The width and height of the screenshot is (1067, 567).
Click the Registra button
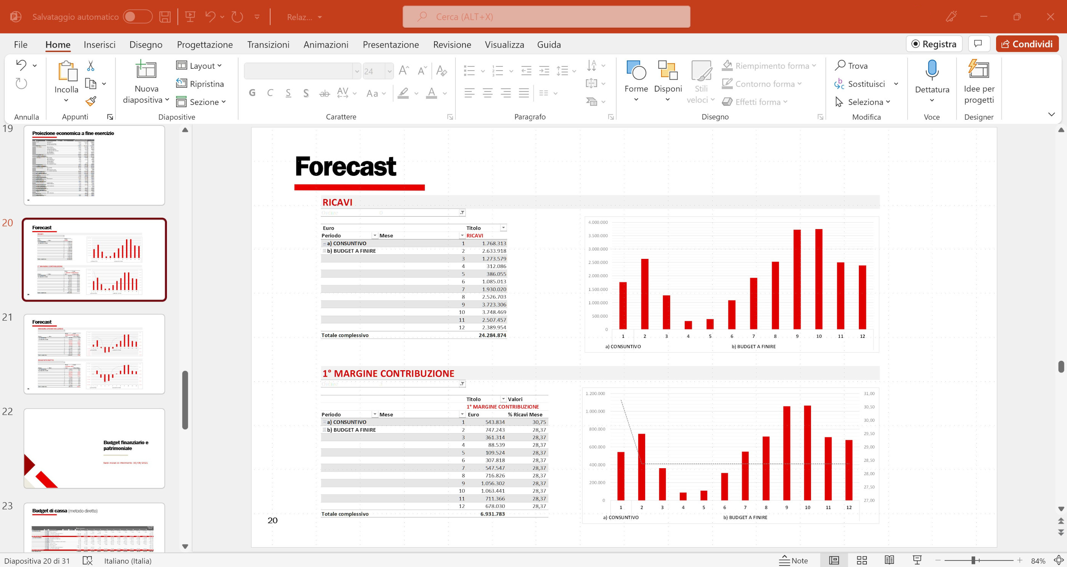click(x=934, y=44)
